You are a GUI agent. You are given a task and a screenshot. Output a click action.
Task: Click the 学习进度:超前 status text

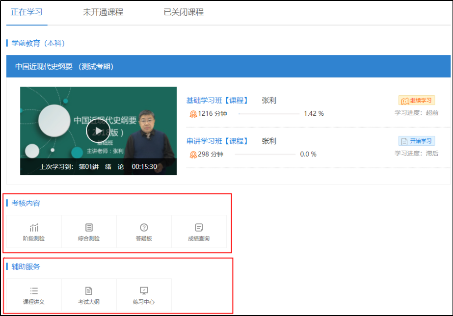pyautogui.click(x=417, y=113)
